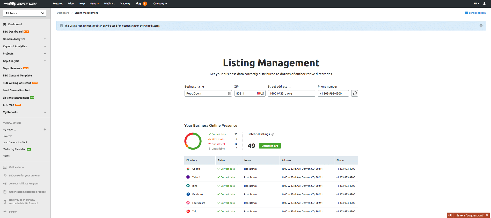Click the SEOquake browser icon
Image resolution: width=491 pixels, height=218 pixels.
[x=5, y=175]
